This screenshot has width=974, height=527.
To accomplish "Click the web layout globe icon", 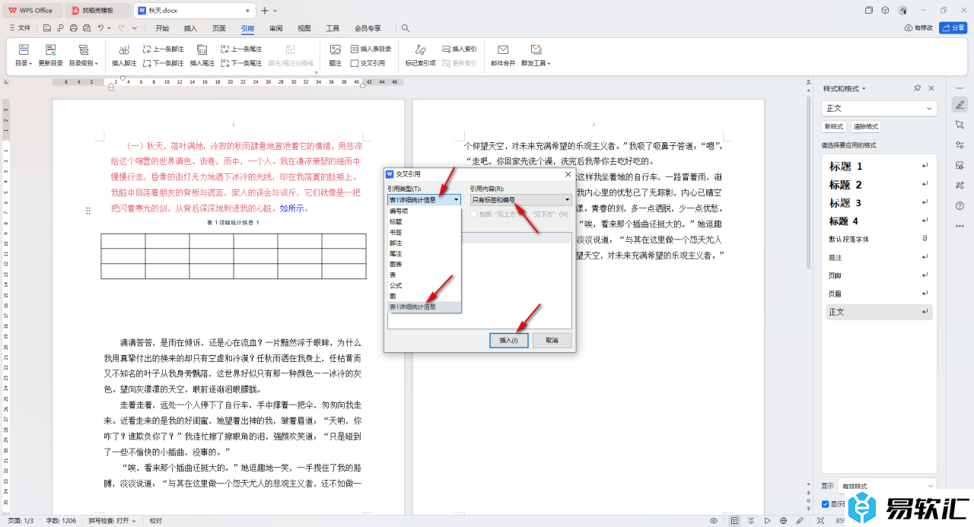I will click(x=783, y=521).
